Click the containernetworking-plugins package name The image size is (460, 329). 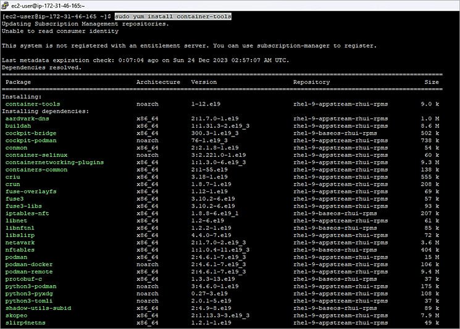54,162
